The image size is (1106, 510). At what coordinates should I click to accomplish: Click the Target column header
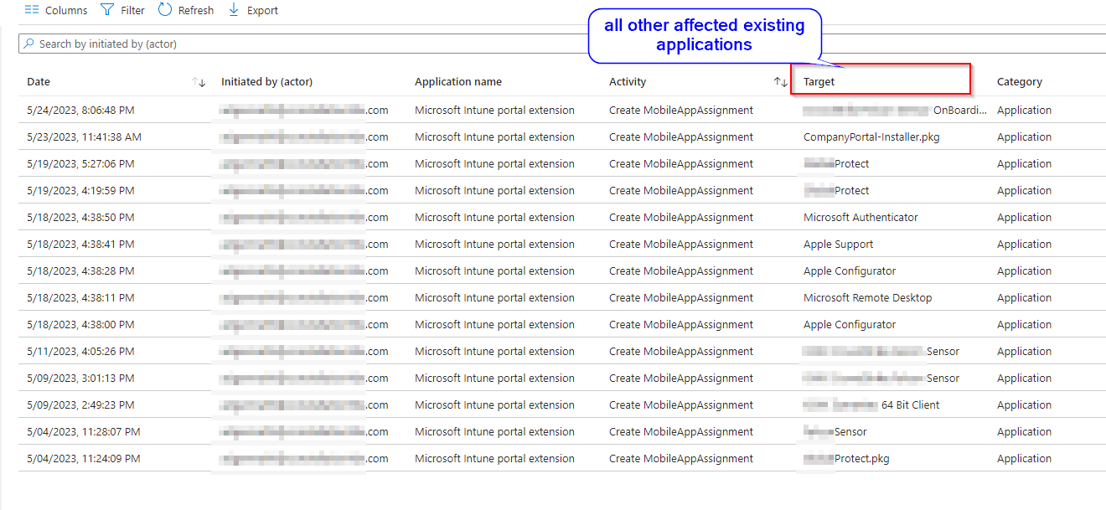pos(819,82)
